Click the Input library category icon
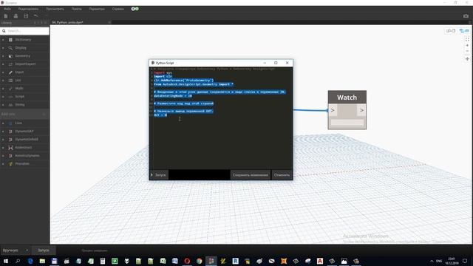The height and width of the screenshot is (266, 473). pos(10,72)
